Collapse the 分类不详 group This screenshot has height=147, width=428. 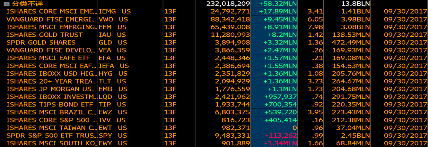coord(6,4)
